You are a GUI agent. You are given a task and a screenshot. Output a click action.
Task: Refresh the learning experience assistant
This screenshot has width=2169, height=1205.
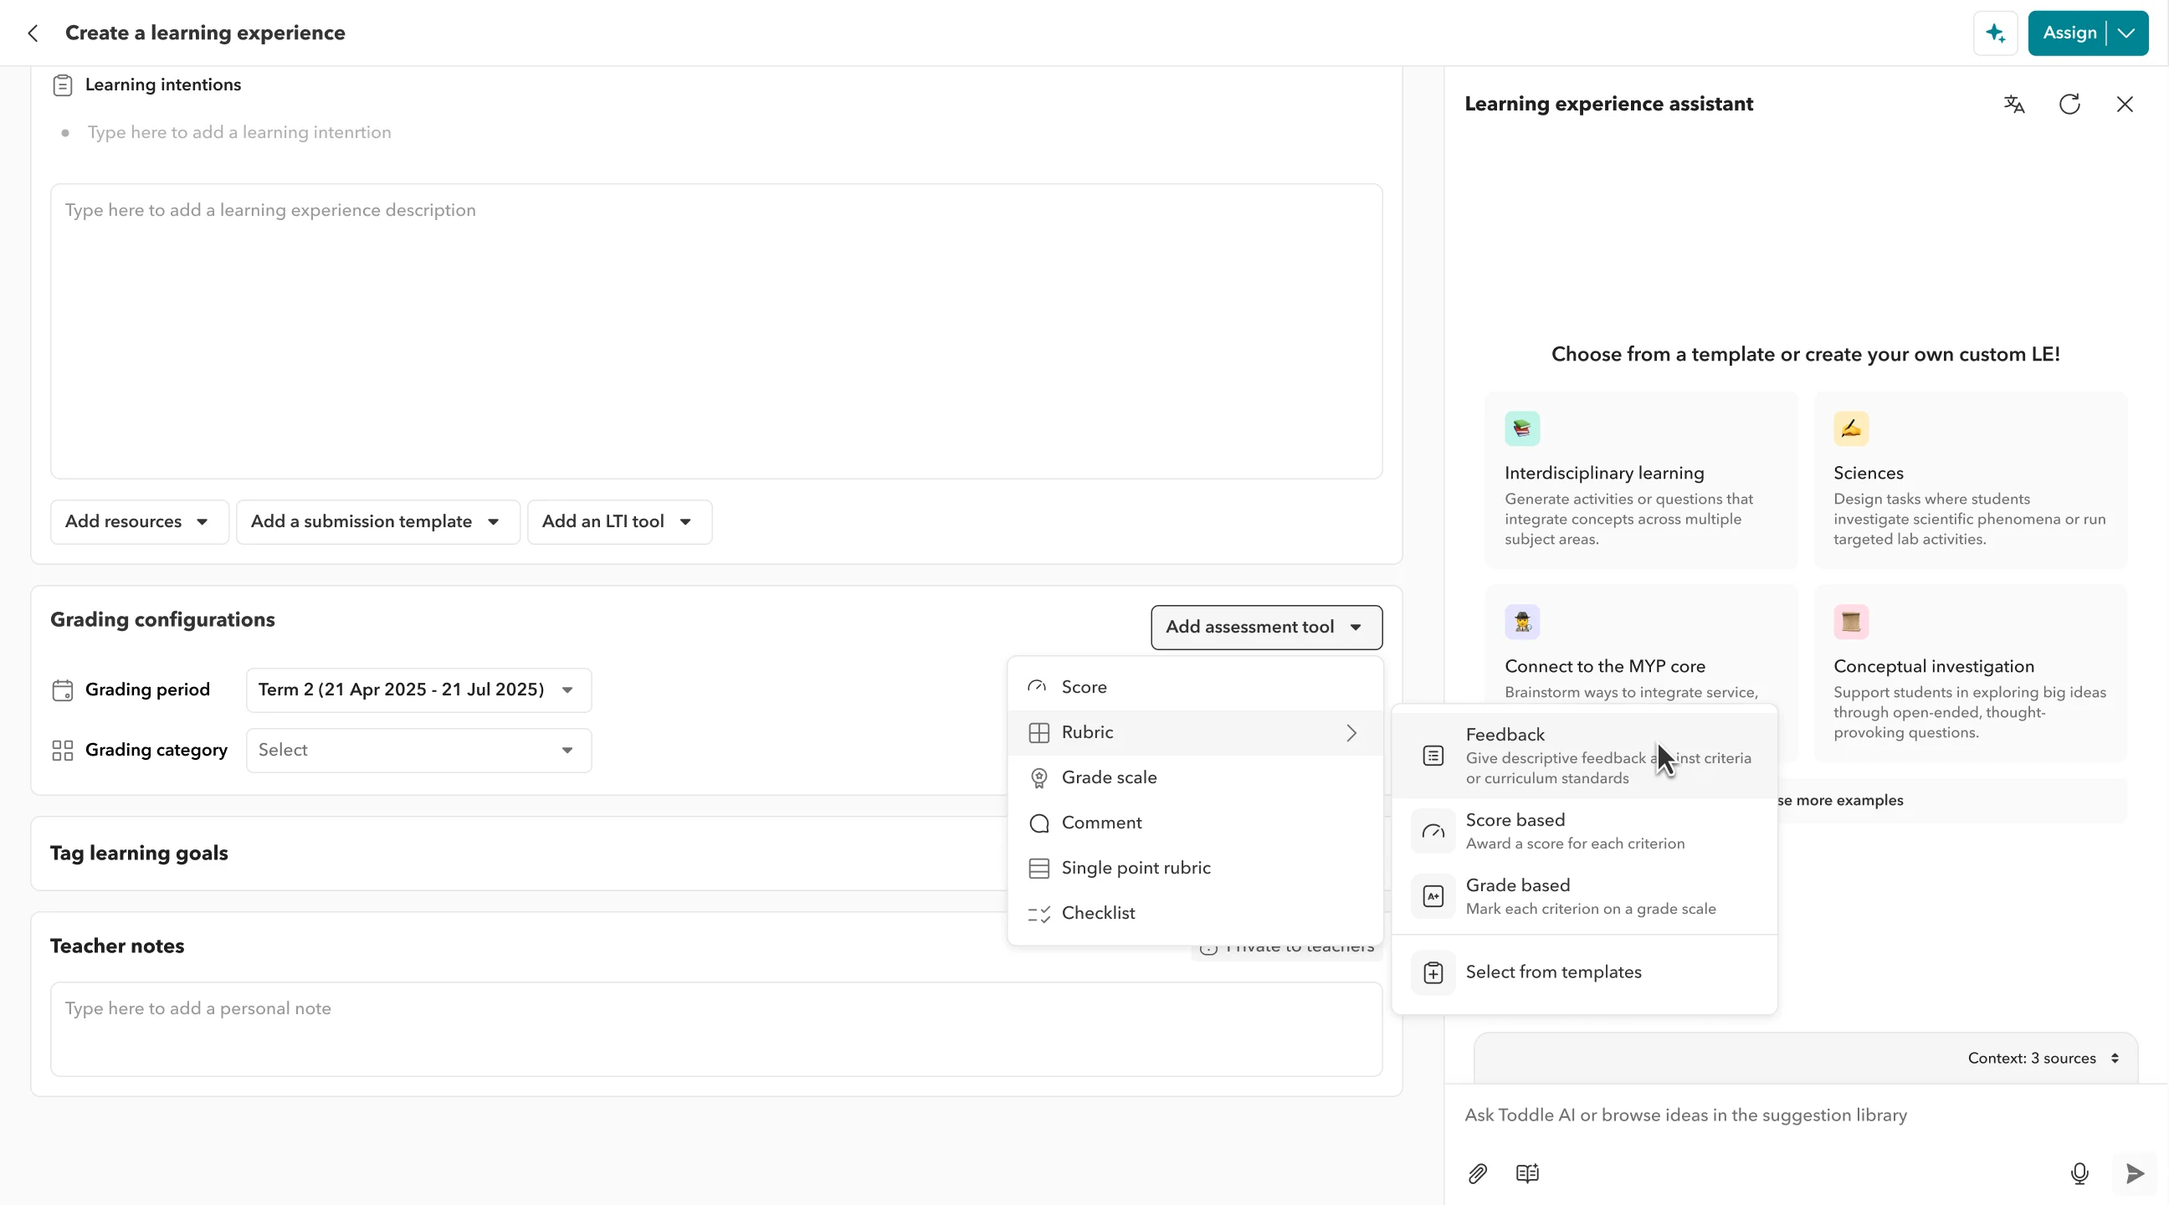point(2069,105)
